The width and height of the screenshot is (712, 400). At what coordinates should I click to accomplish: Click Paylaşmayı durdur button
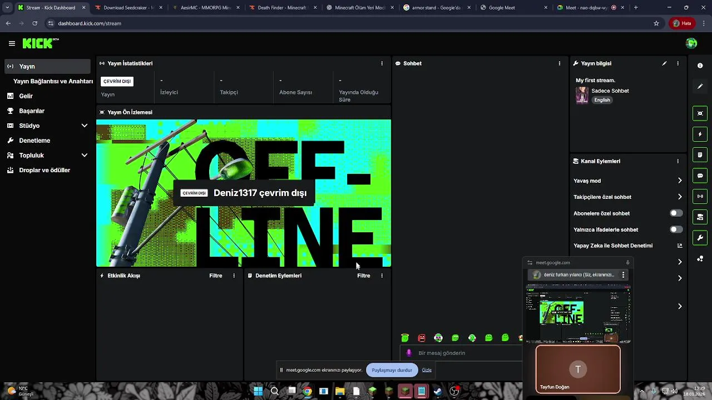(x=392, y=370)
